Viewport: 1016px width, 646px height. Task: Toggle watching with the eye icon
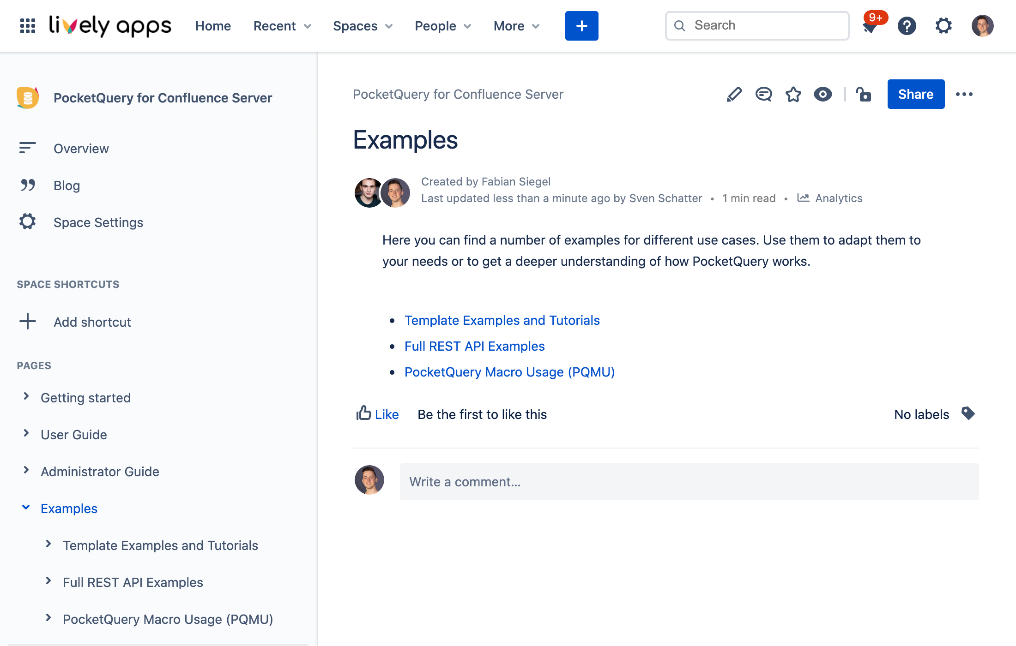point(823,94)
